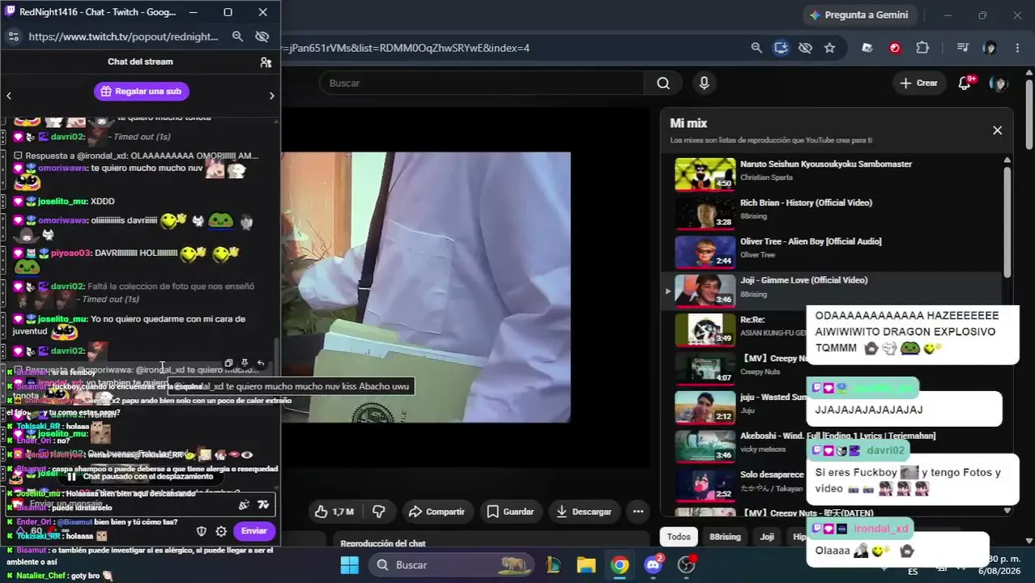Screen dimensions: 1035x583
Task: Click the install app icon in the Chrome address bar
Action: click(781, 48)
